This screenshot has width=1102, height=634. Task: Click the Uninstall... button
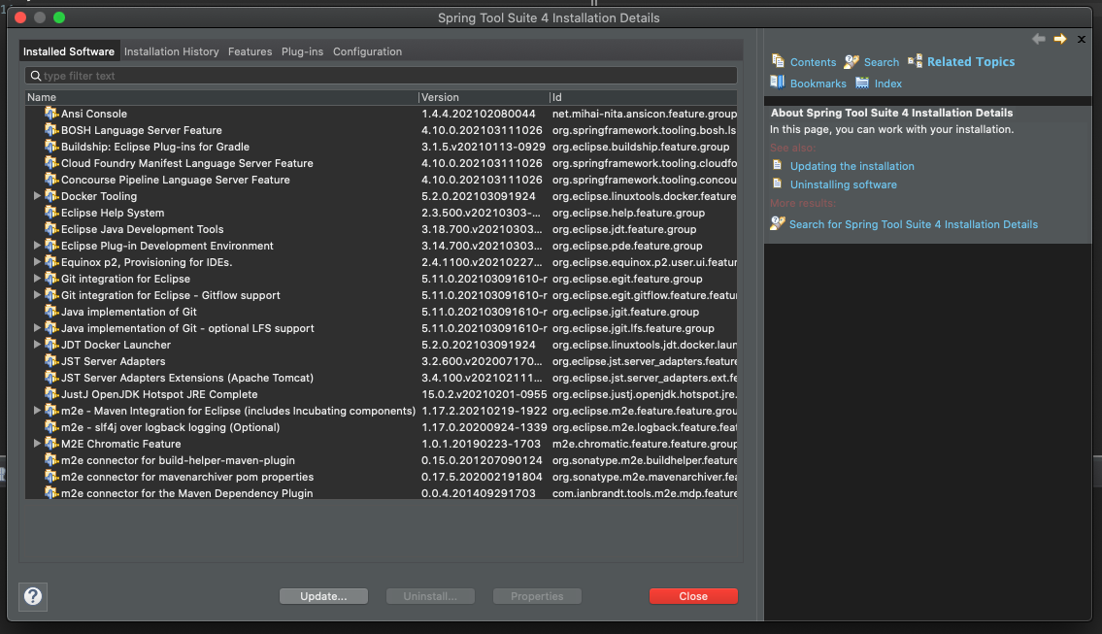[x=430, y=596]
